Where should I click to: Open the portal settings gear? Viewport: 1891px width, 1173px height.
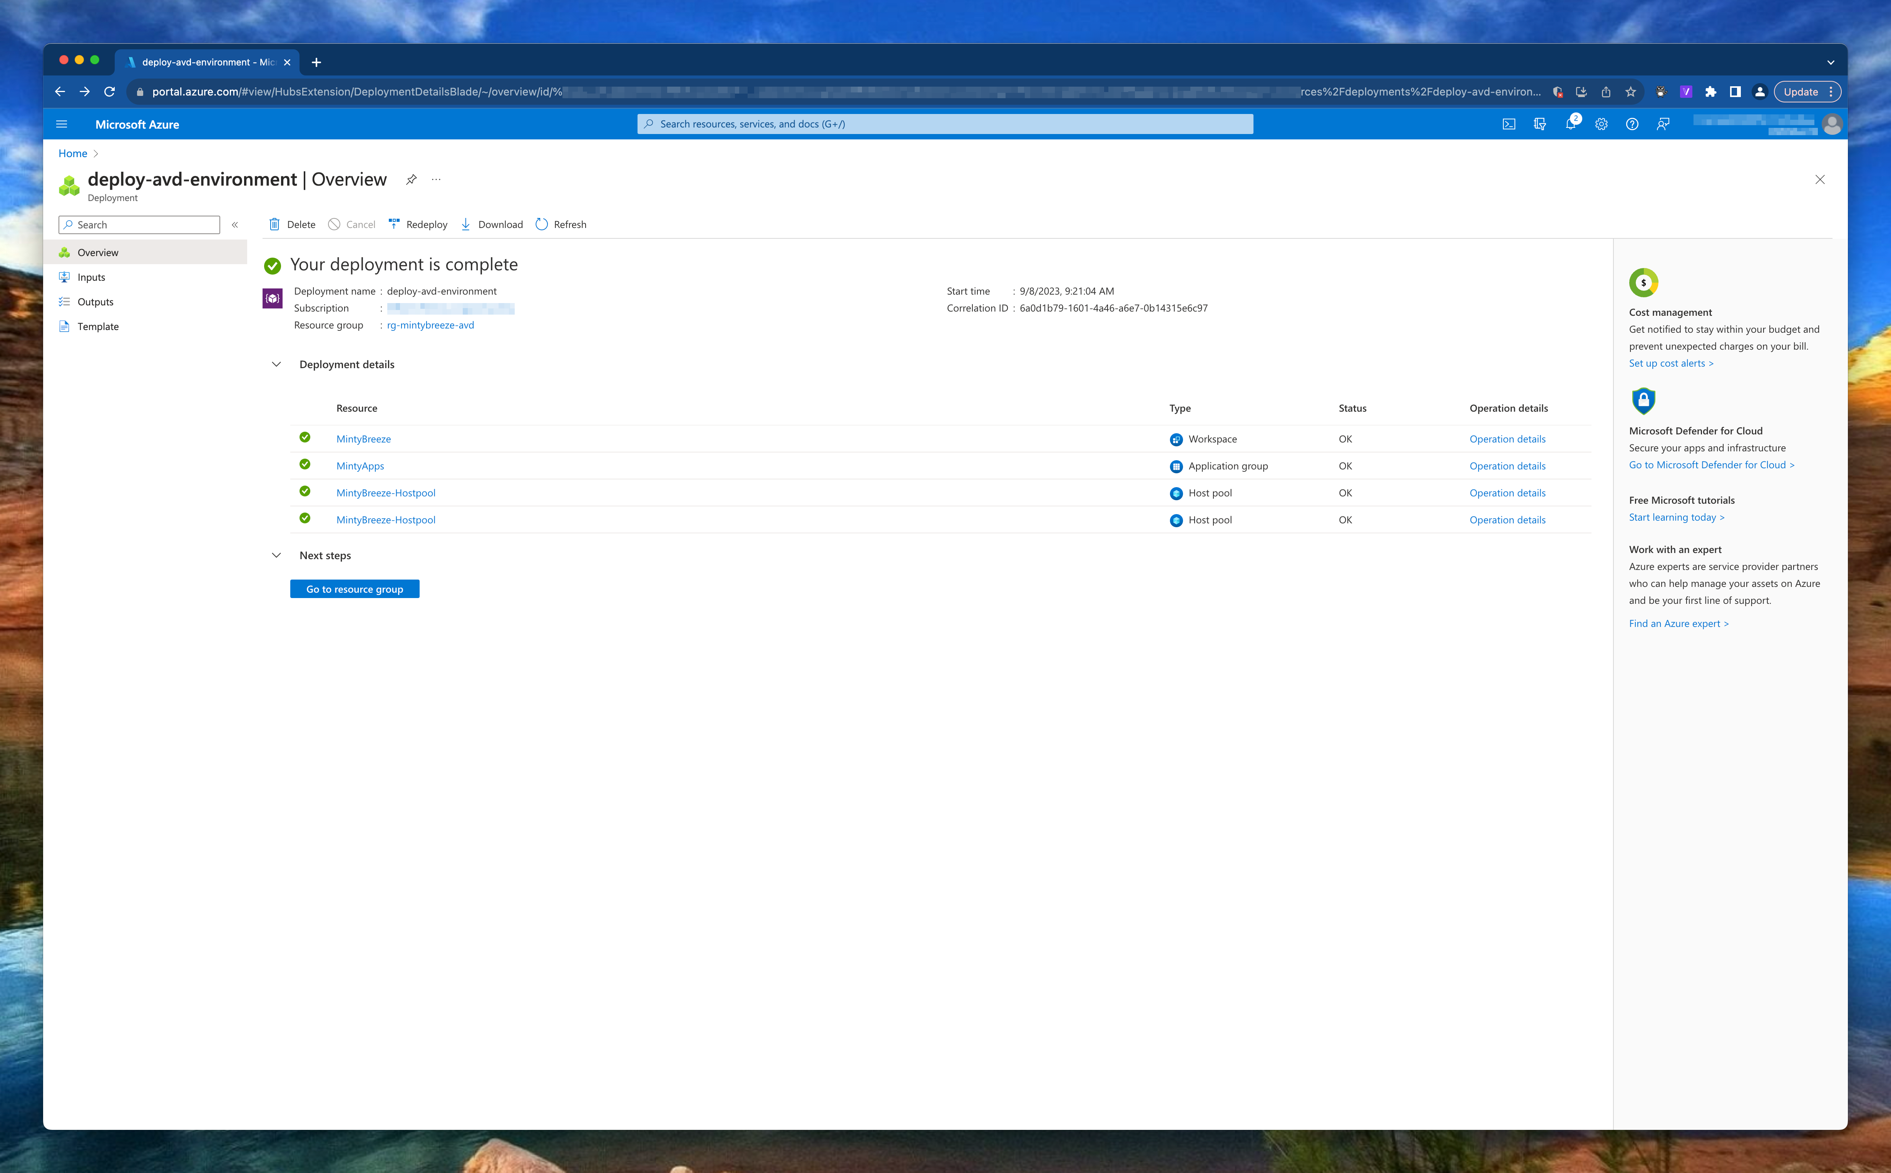(1601, 124)
